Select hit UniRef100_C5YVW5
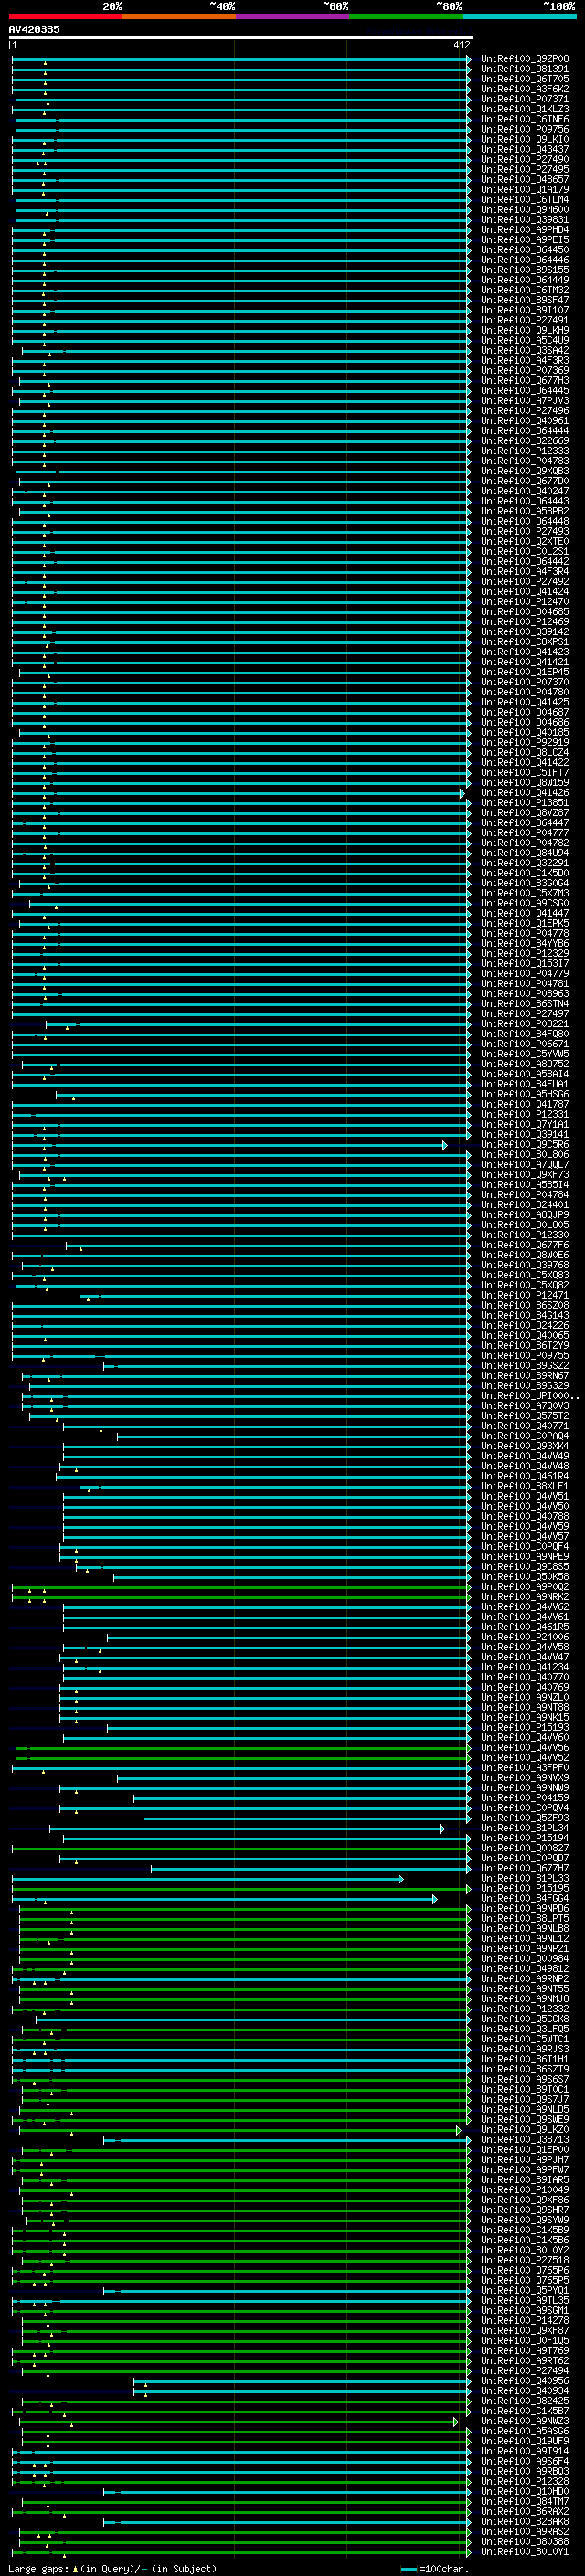Screen dimensions: 585x2576 [x=525, y=1054]
